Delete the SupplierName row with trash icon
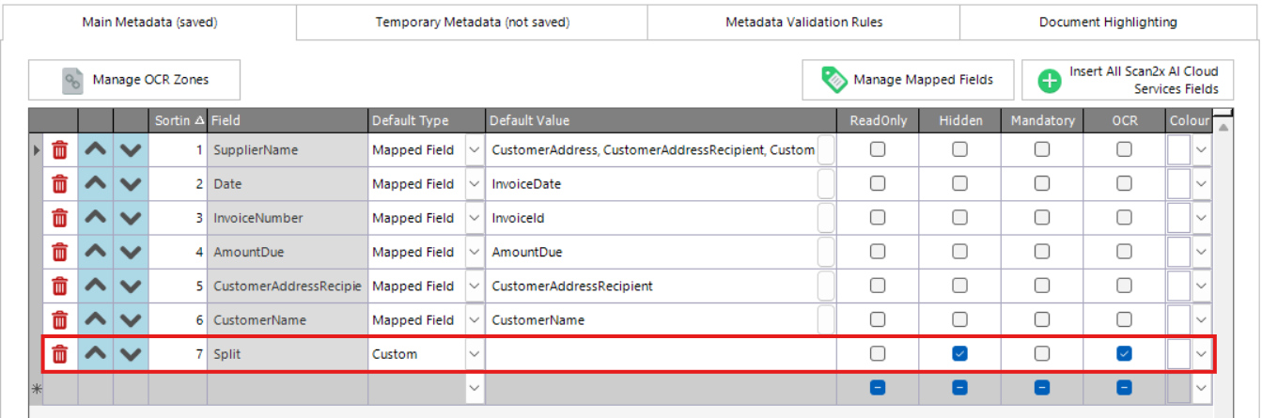 click(x=59, y=150)
